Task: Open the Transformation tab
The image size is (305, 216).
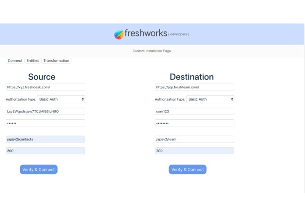Action: pyautogui.click(x=56, y=61)
